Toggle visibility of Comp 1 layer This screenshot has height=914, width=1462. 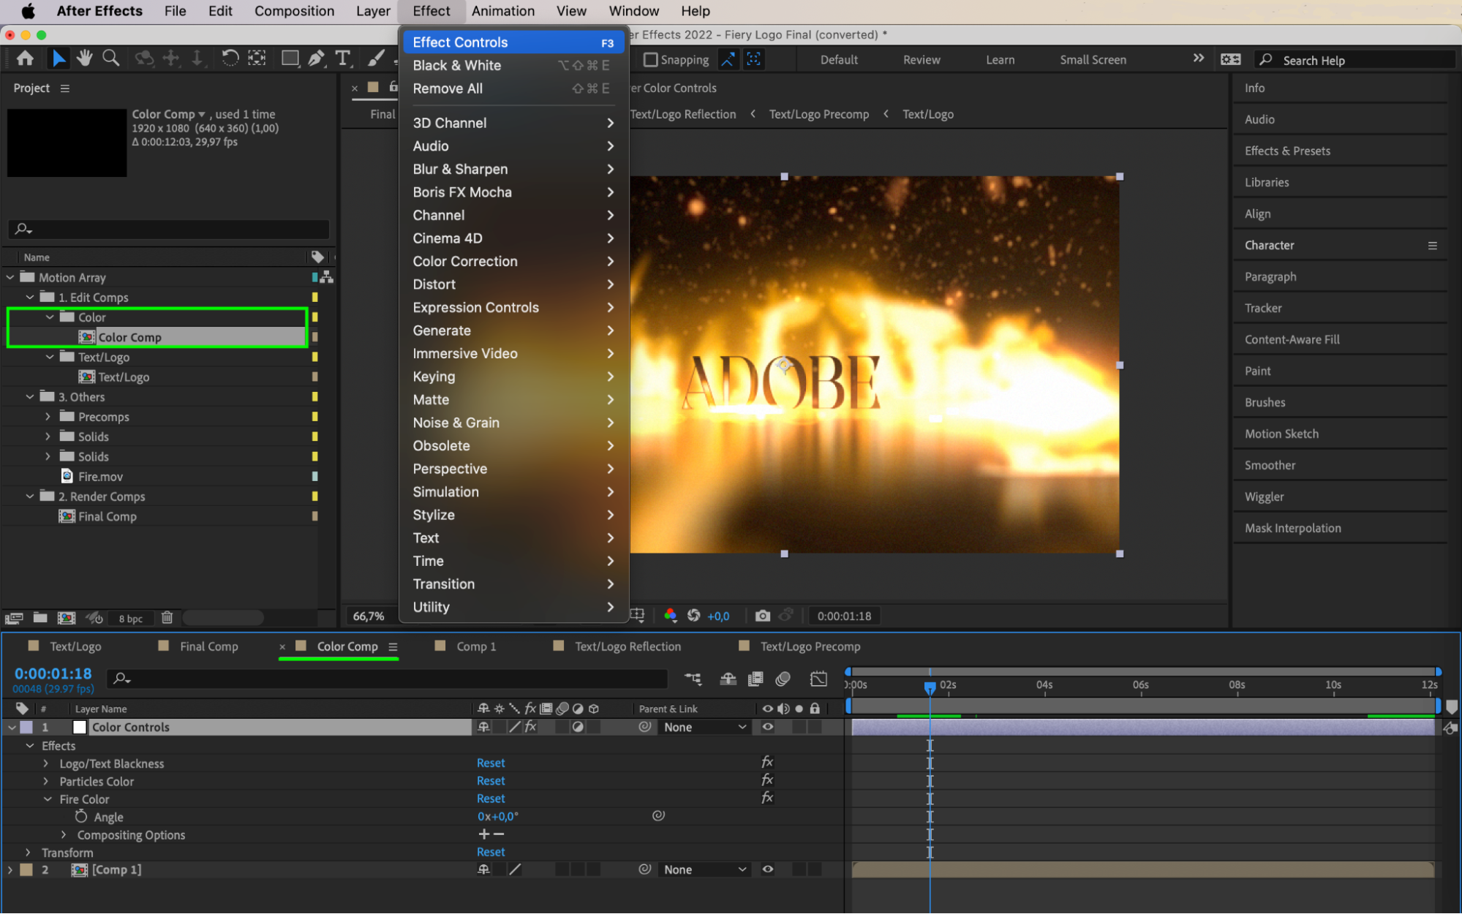[767, 869]
